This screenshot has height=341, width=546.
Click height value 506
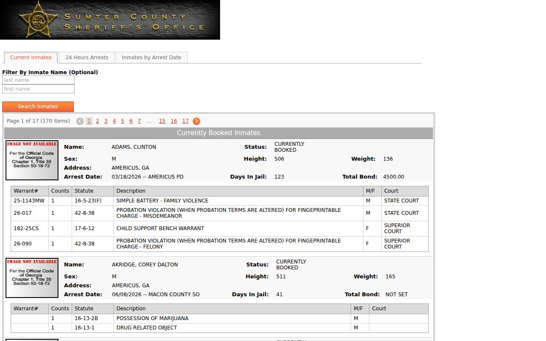point(279,159)
